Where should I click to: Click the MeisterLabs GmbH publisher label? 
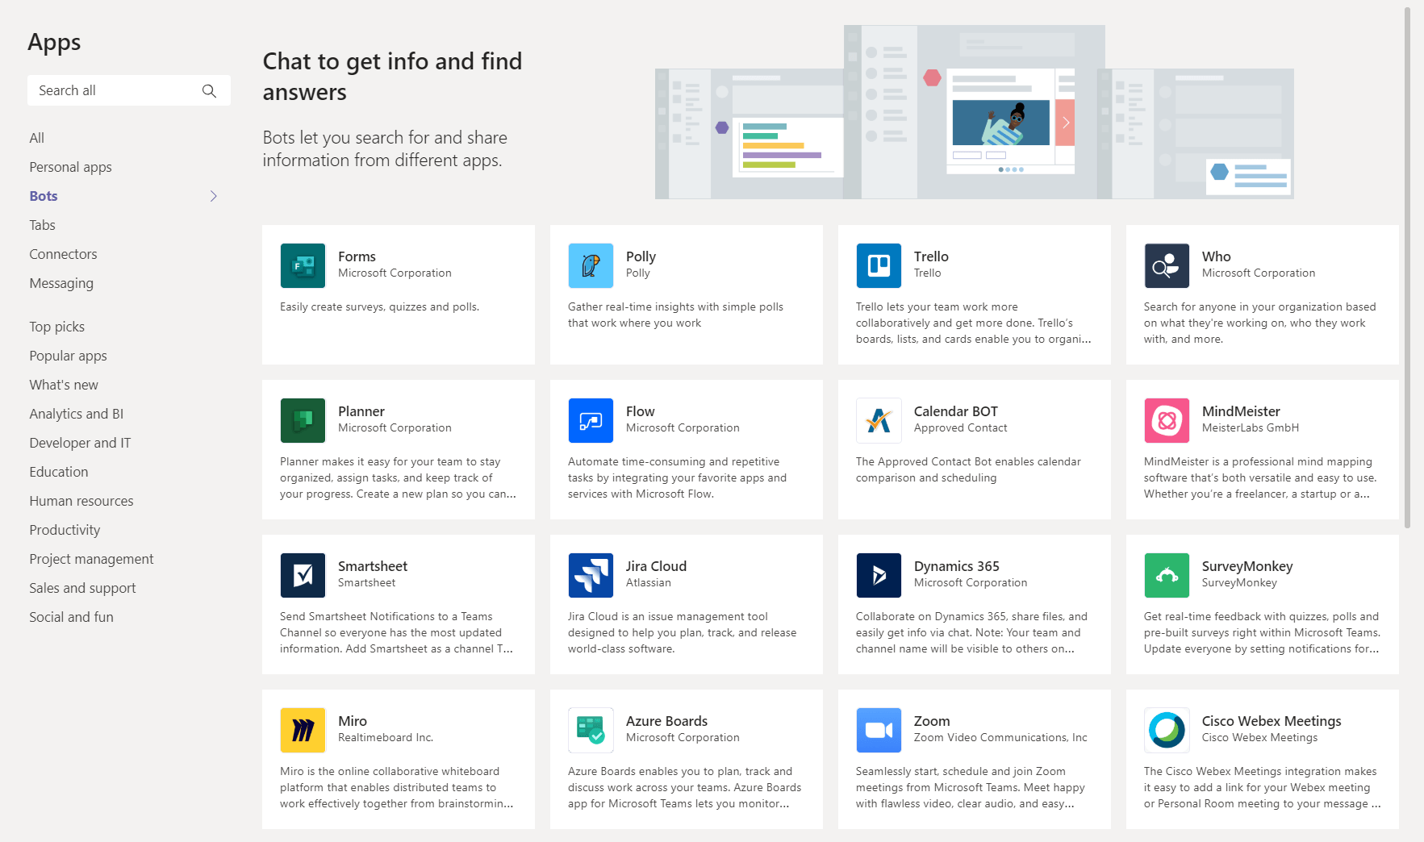(x=1251, y=428)
